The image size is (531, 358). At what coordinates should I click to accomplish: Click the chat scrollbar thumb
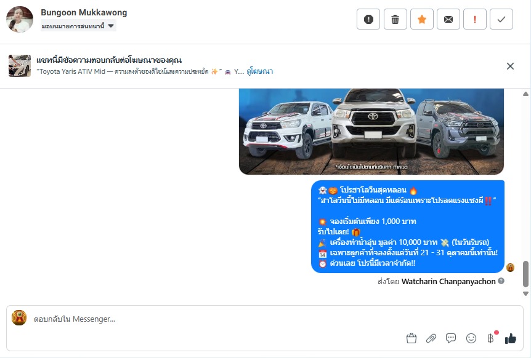click(x=525, y=274)
